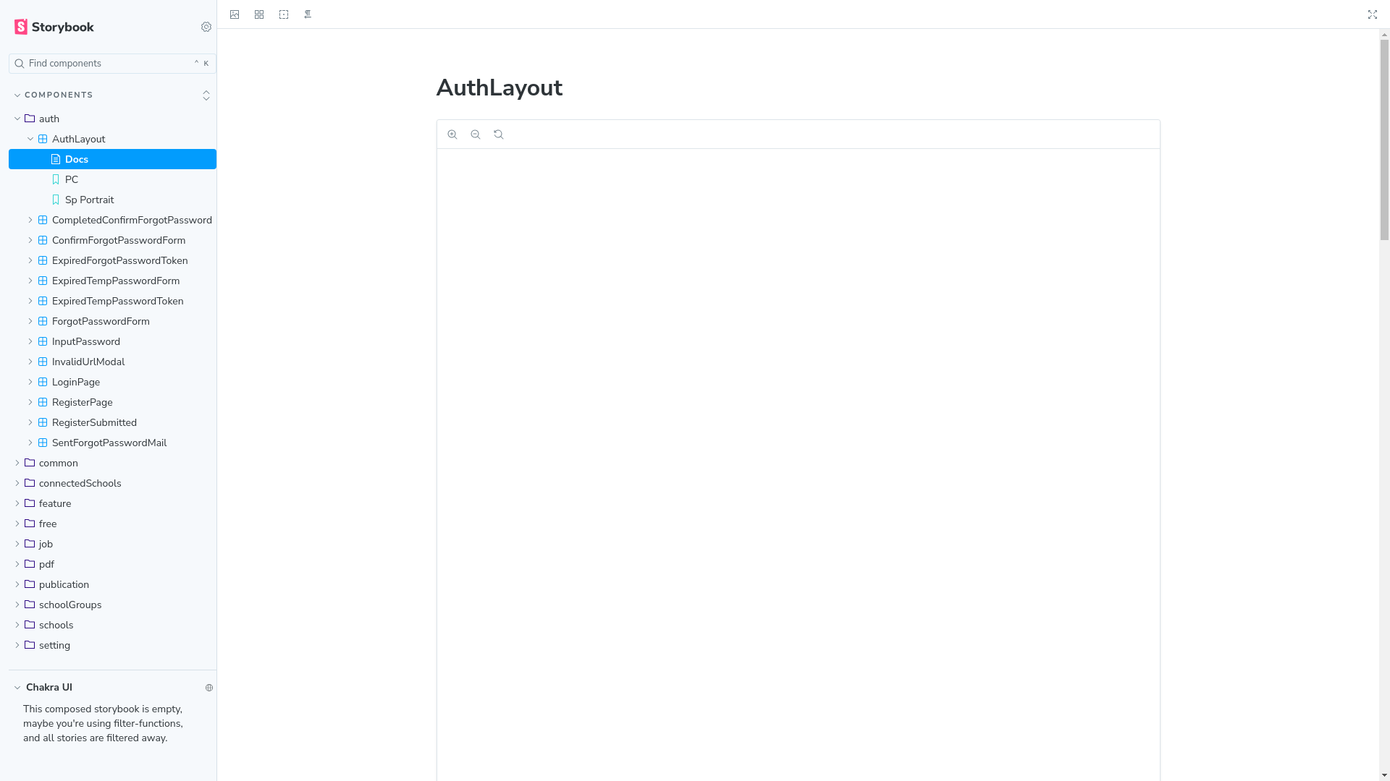Click the InputPassword component icon

[43, 341]
